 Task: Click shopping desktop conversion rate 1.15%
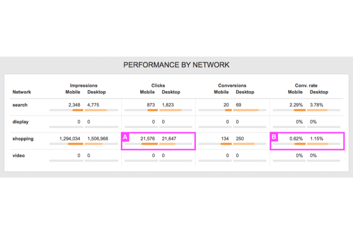pos(316,139)
